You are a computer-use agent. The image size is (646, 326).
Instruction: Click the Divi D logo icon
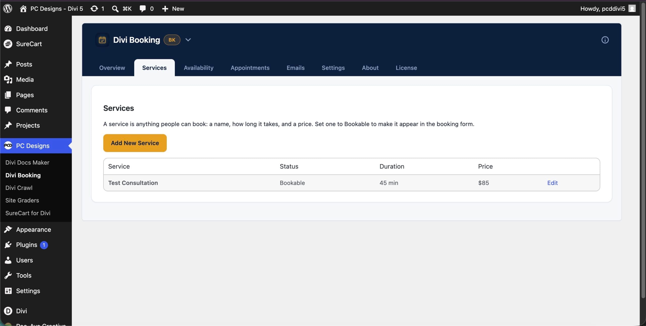[8, 311]
